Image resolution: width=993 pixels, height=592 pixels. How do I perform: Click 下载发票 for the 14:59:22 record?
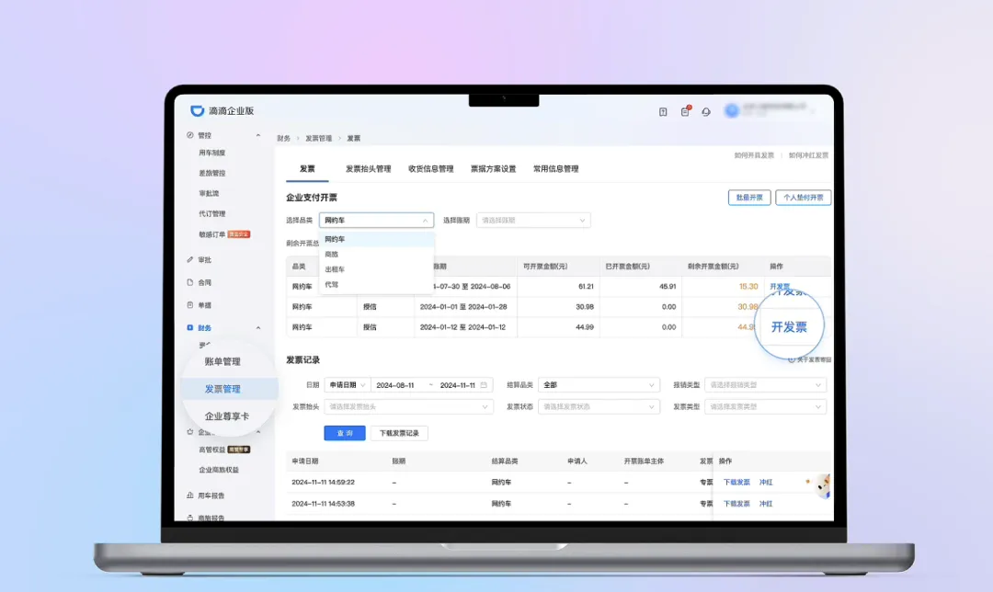(x=736, y=483)
